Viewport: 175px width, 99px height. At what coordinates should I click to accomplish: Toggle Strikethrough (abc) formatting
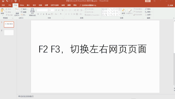pyautogui.click(x=49, y=14)
